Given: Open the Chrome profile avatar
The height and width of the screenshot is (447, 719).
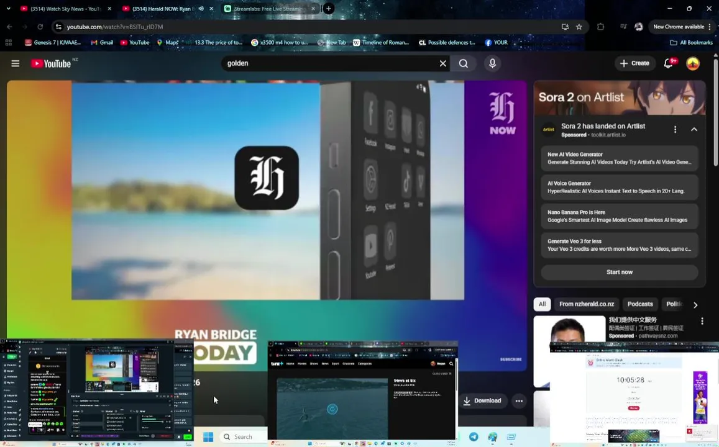Looking at the screenshot, I should coord(638,27).
